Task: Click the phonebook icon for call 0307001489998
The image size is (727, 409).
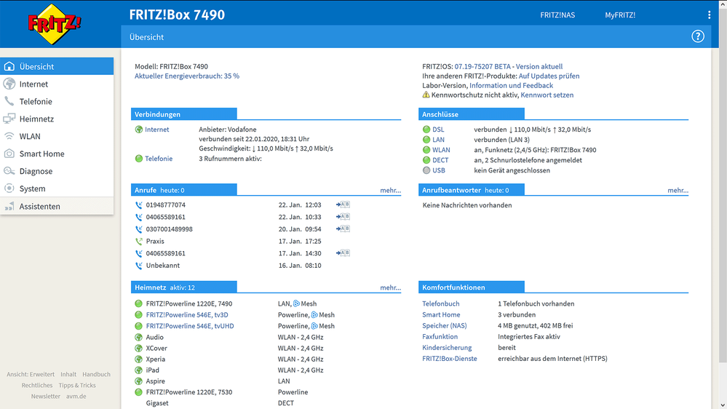Action: (x=343, y=229)
